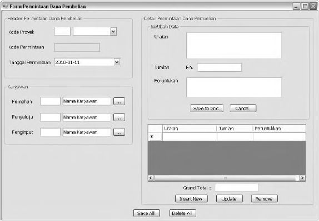Viewport: 319px width, 221px height.
Task: Click the Penyetuju code input field
Action: (50, 117)
